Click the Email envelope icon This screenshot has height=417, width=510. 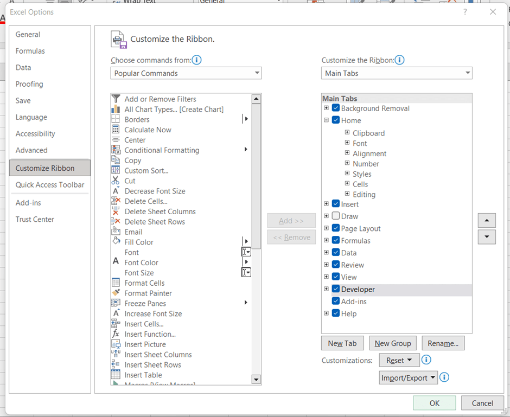point(116,232)
